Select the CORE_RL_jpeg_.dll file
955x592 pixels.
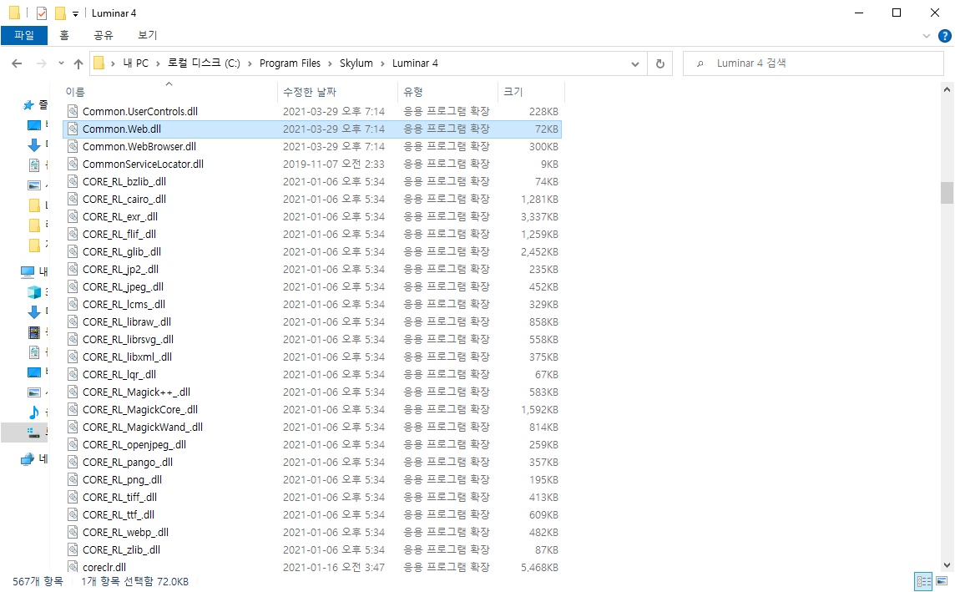[x=312, y=287]
